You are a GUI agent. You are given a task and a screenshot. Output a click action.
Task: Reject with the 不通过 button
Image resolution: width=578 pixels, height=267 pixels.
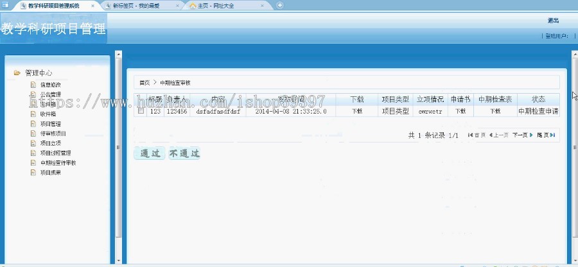pyautogui.click(x=184, y=153)
